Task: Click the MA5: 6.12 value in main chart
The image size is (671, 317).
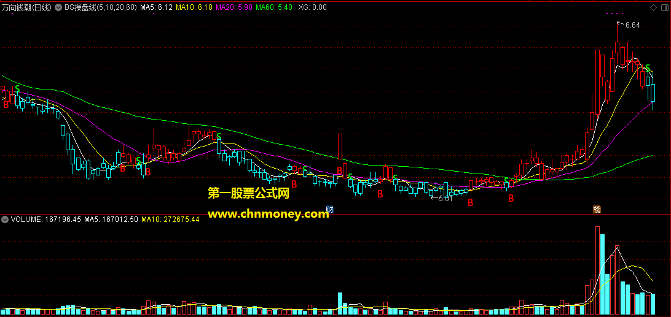Action: 156,7
